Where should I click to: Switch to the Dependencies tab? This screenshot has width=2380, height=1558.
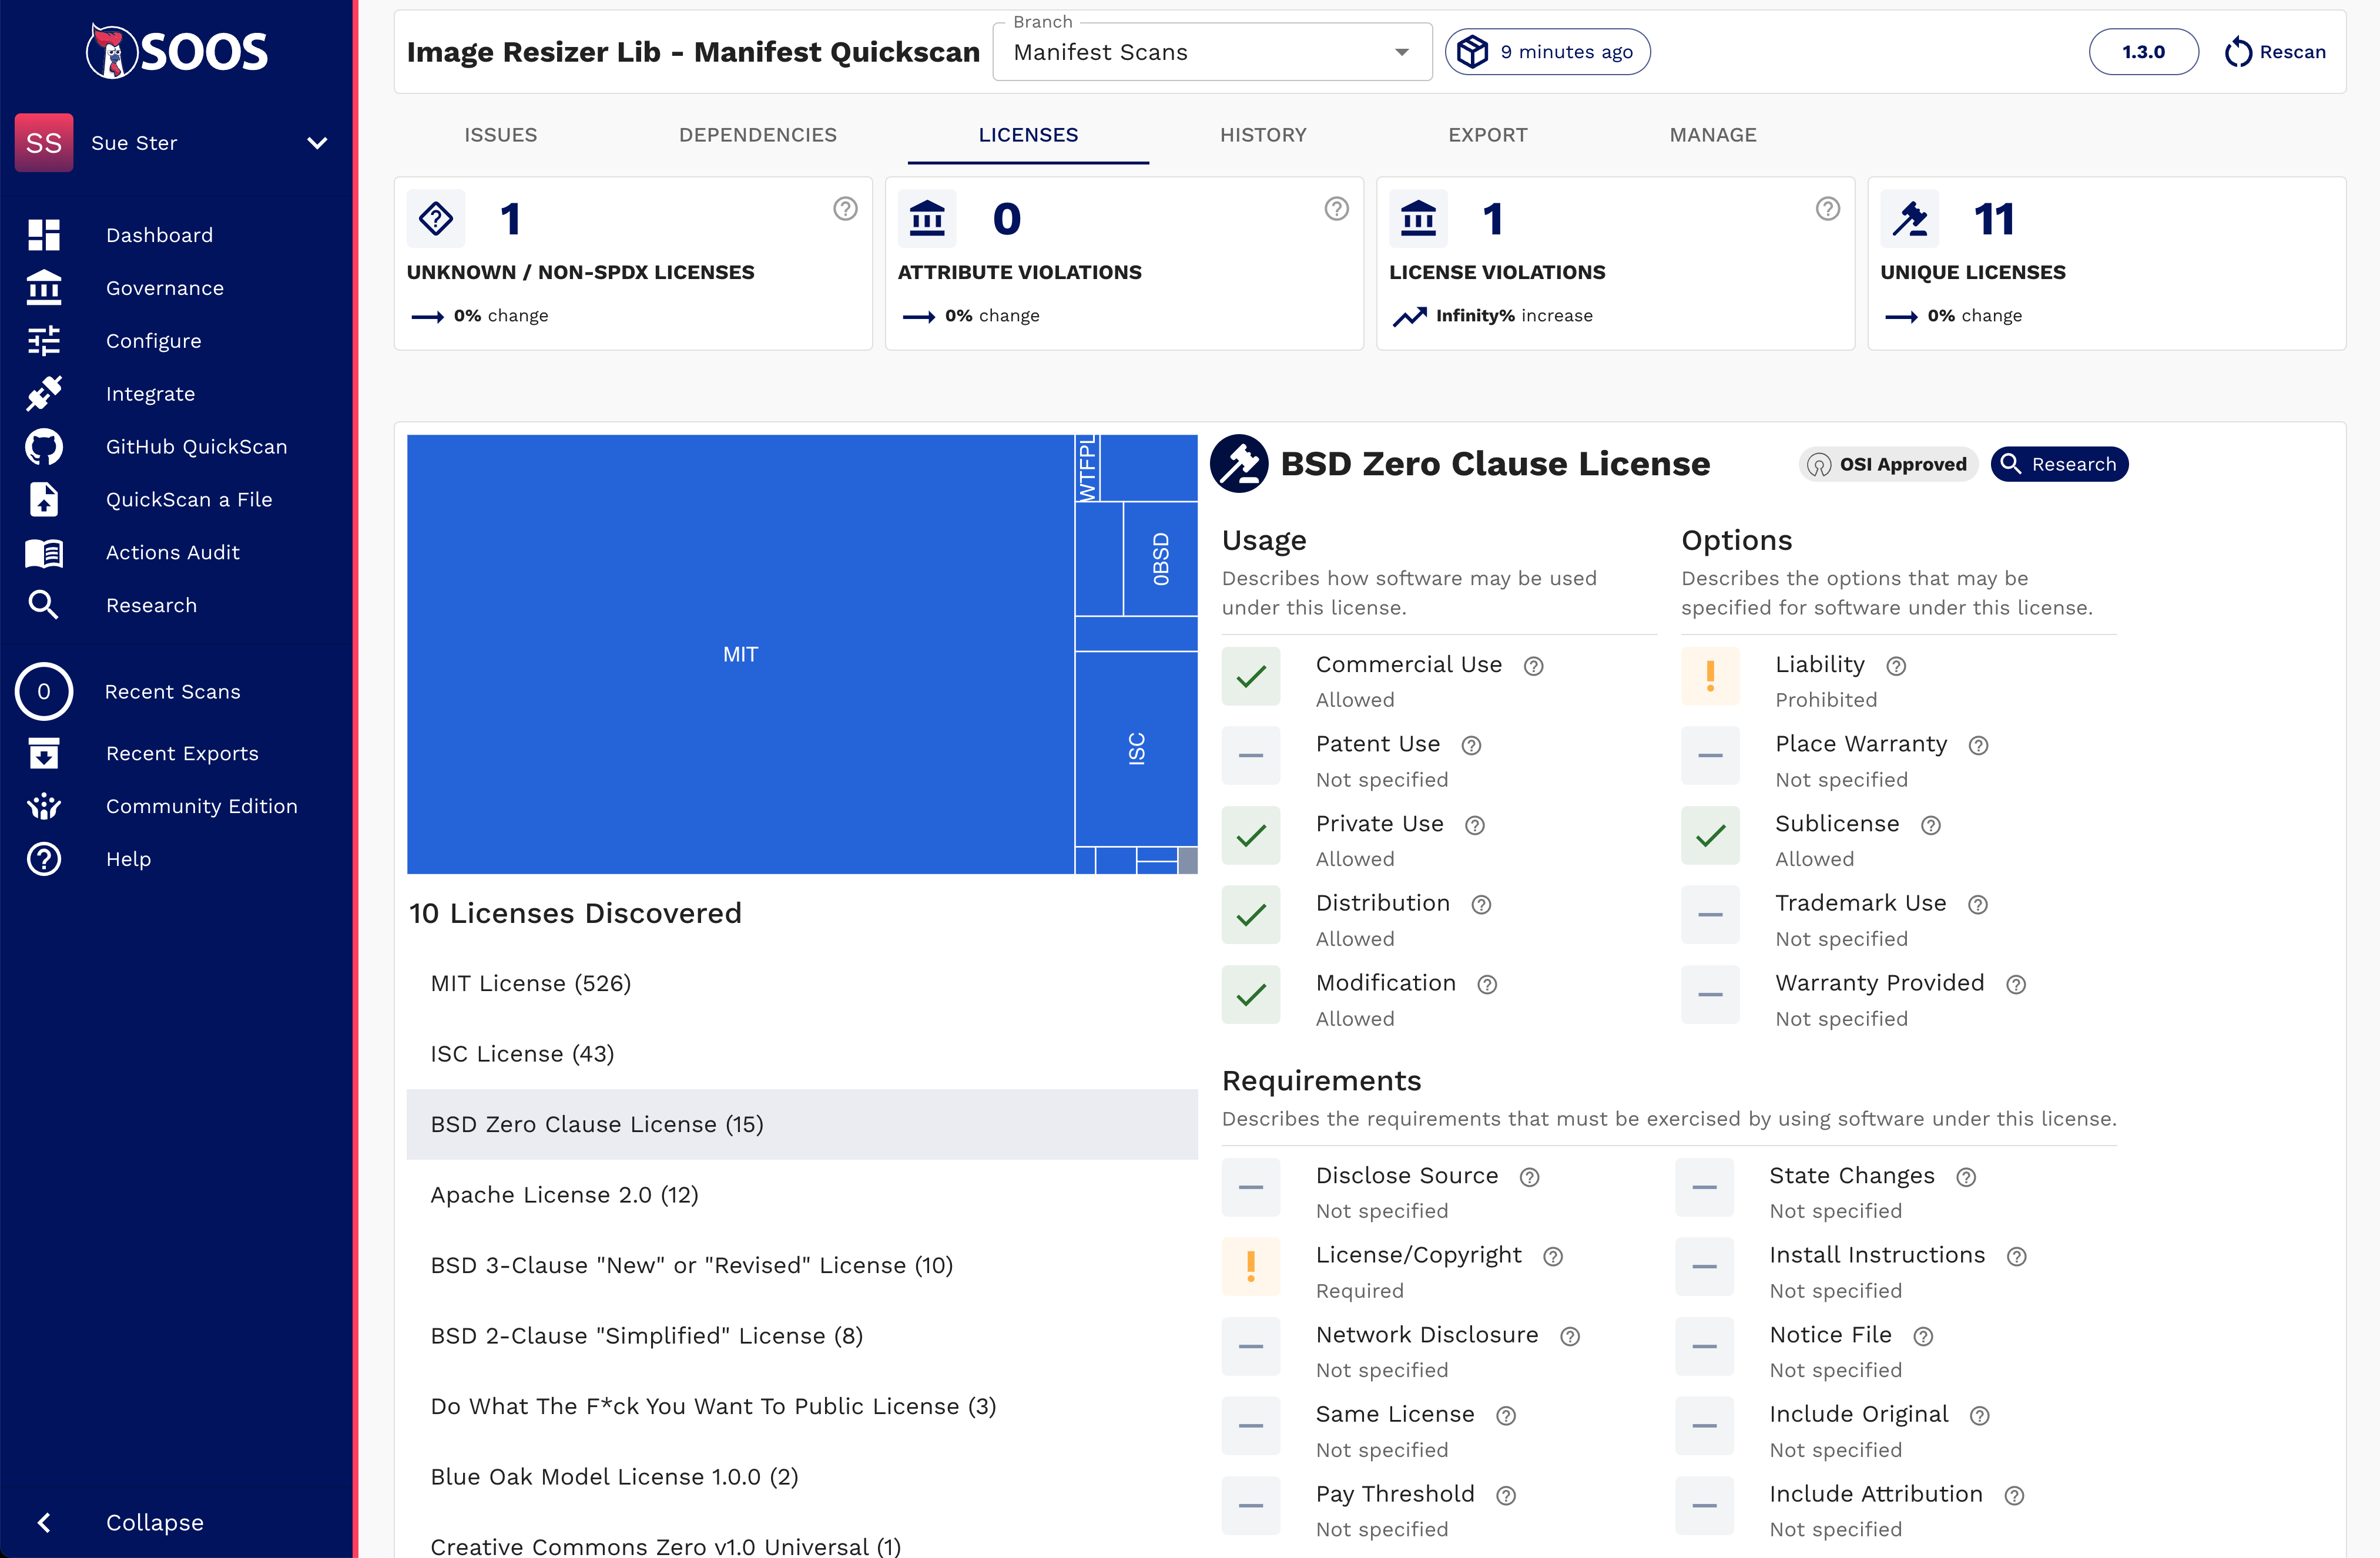click(x=757, y=135)
